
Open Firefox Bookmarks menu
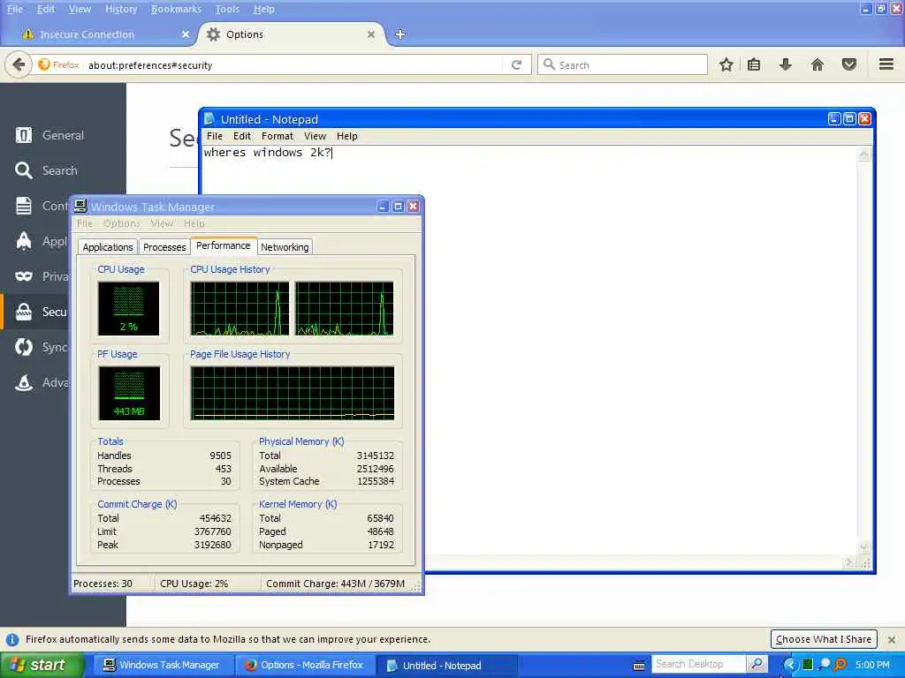(x=176, y=9)
